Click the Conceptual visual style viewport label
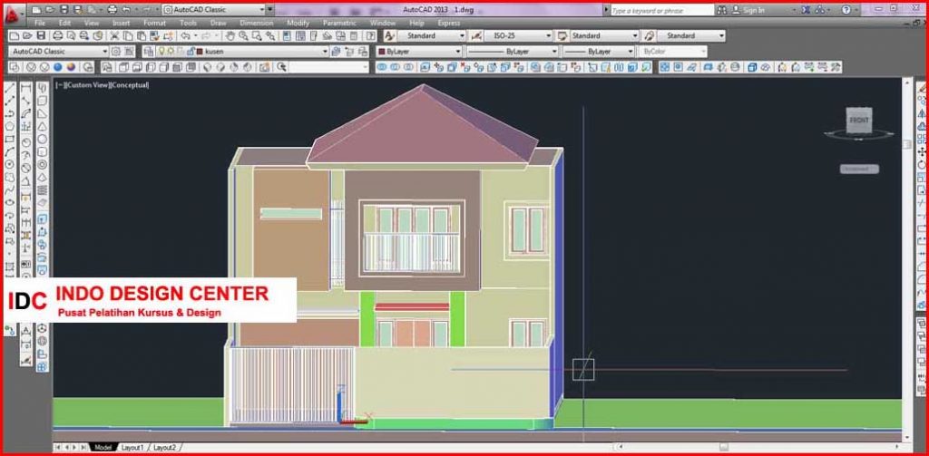Screen dimensions: 929x456 (130, 85)
